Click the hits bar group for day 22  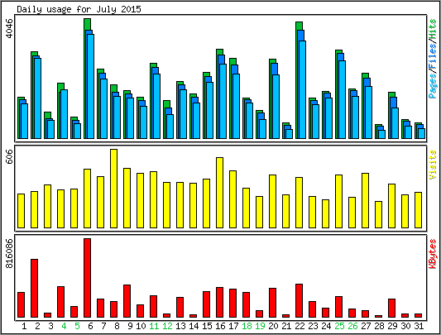coord(300,80)
